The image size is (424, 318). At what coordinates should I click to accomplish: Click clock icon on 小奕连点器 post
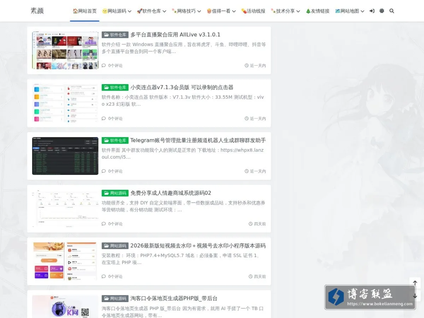coord(247,118)
